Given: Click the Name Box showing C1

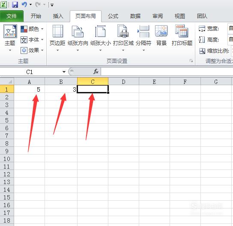Looking at the screenshot, I should [x=30, y=72].
